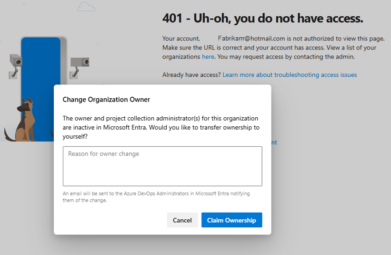
Task: Select the '401 - Uh-oh, you do not have access.' heading
Action: (262, 18)
